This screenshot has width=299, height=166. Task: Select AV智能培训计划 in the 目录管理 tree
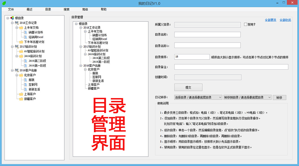(98, 50)
